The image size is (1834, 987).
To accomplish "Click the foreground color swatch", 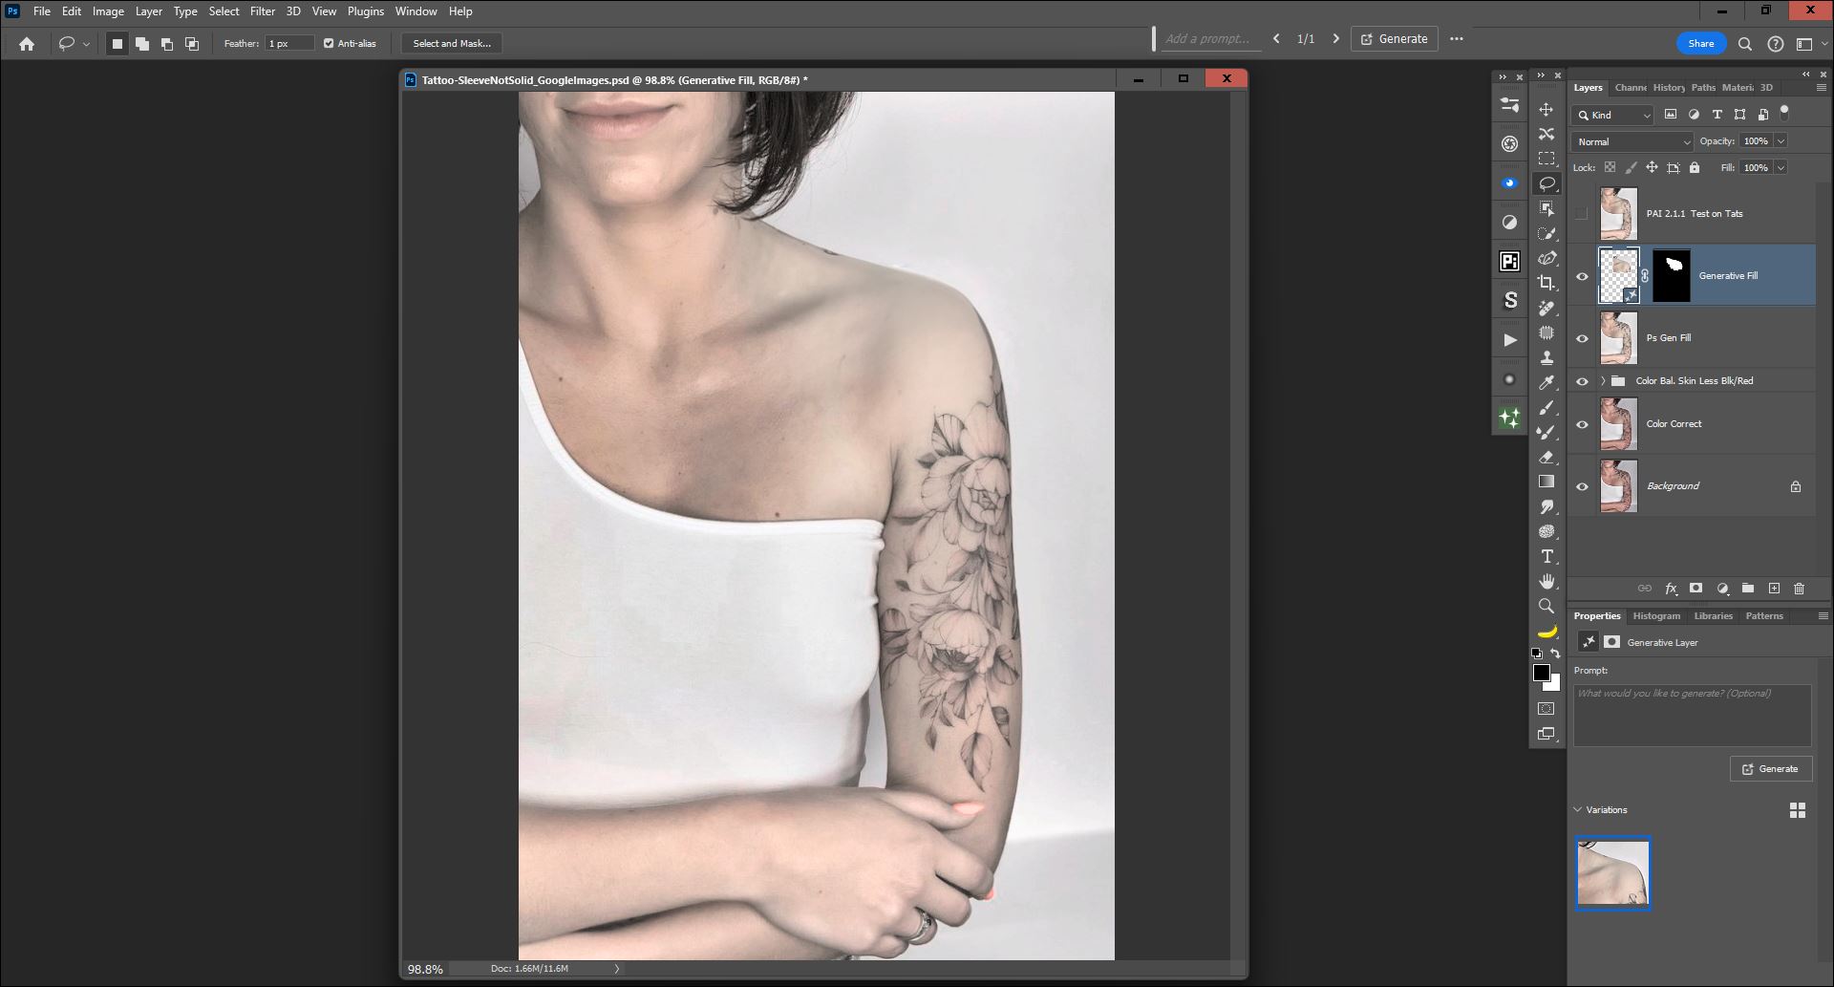I will [x=1541, y=673].
